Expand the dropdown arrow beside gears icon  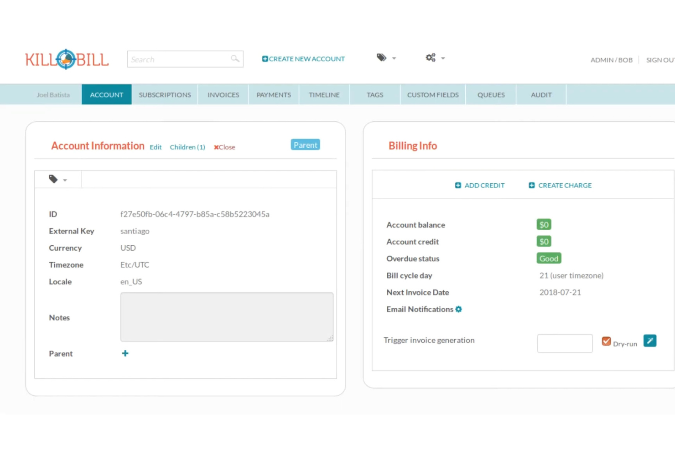[x=443, y=58]
